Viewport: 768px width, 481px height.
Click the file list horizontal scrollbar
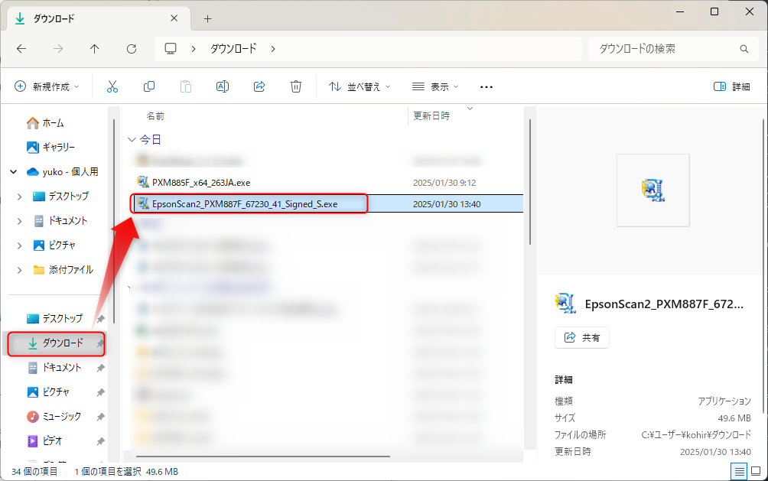(x=263, y=457)
